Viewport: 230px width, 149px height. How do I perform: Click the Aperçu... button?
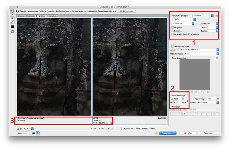click(23, 133)
